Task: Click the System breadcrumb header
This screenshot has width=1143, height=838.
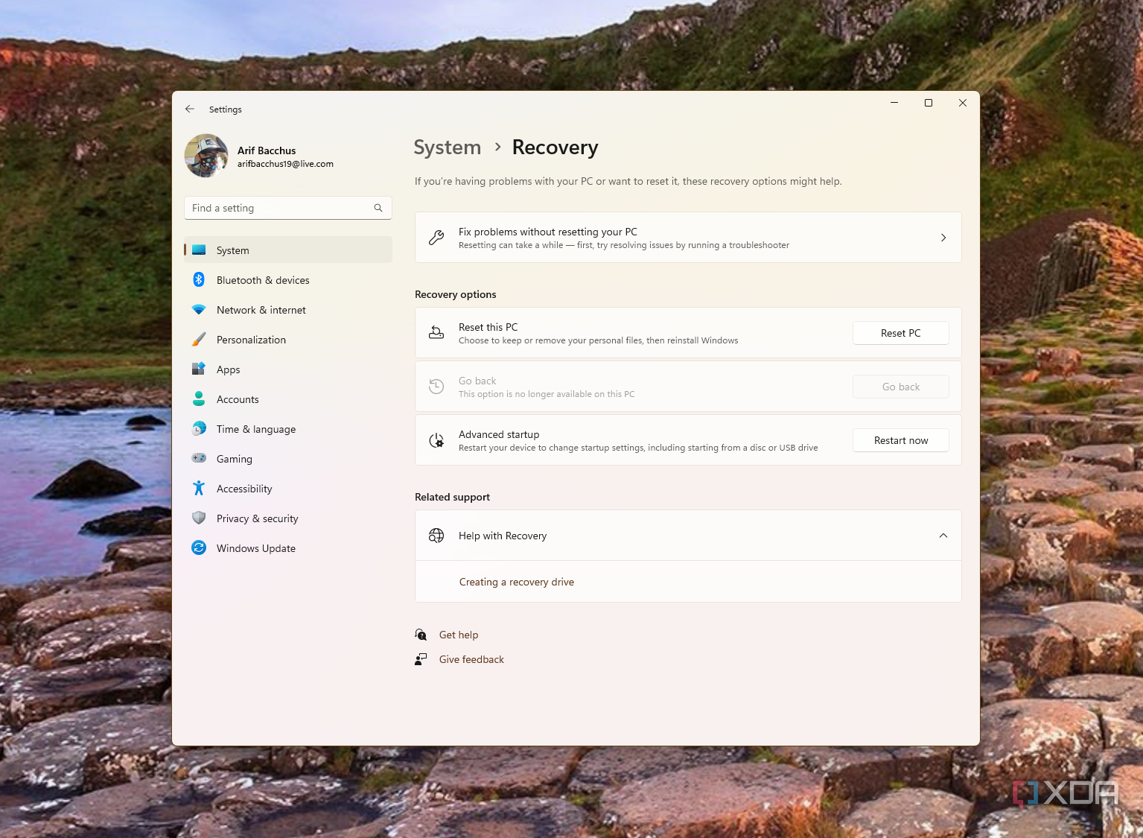Action: coord(447,147)
